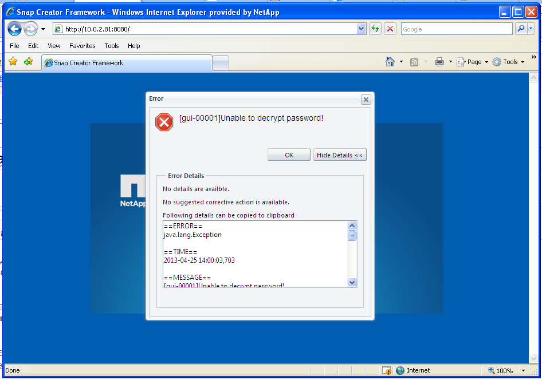This screenshot has height=380, width=542.
Task: Click the '==MESSAGE==' line
Action: coord(187,278)
